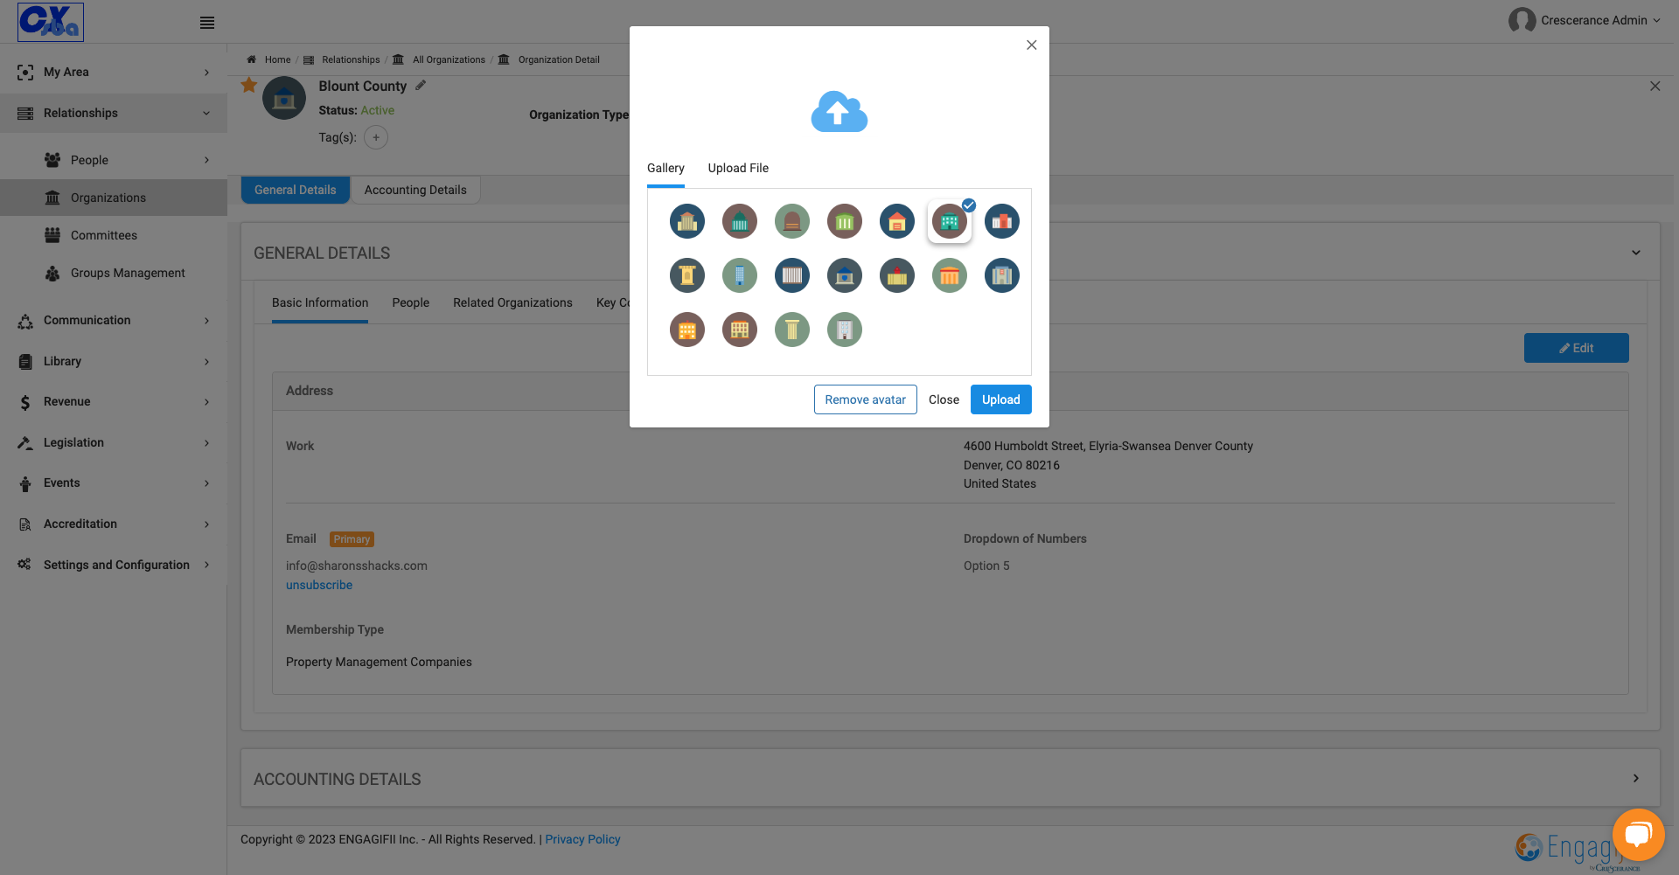Expand the My Area menu

click(114, 72)
